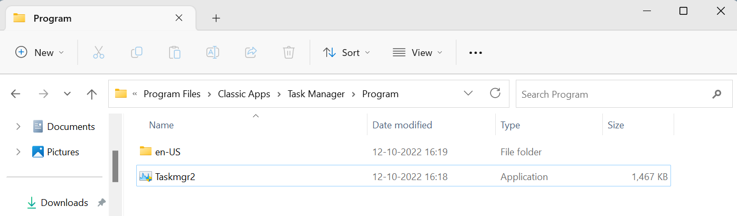Open a new tab with plus button
This screenshot has width=737, height=216.
[x=216, y=18]
